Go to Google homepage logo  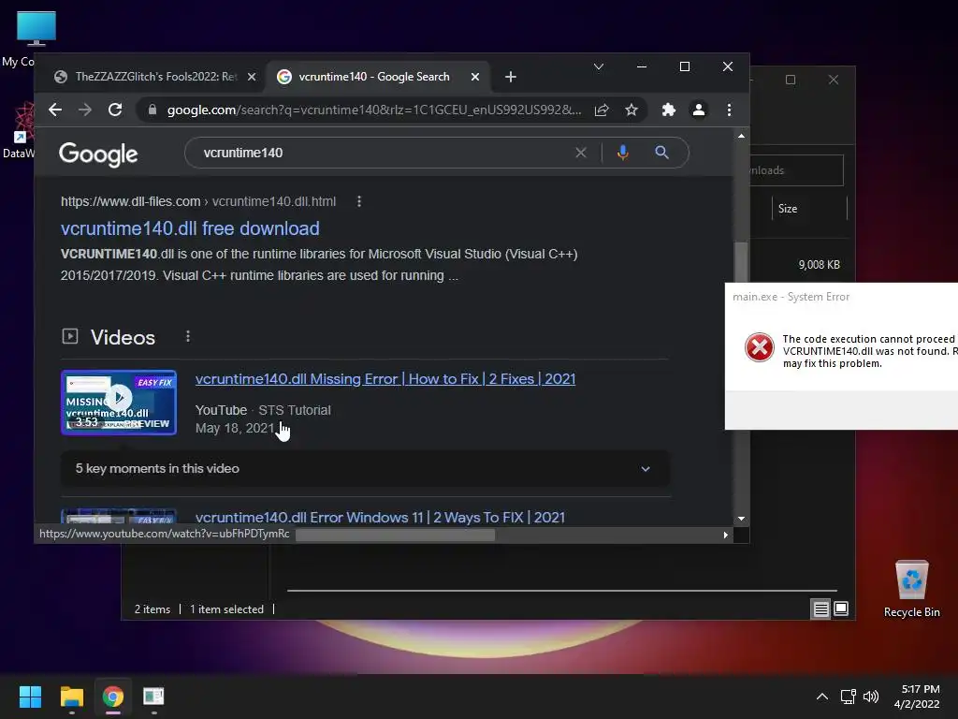pyautogui.click(x=97, y=154)
